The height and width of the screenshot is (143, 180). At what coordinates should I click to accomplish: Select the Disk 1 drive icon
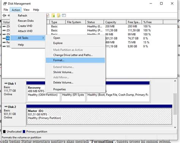click(6, 84)
